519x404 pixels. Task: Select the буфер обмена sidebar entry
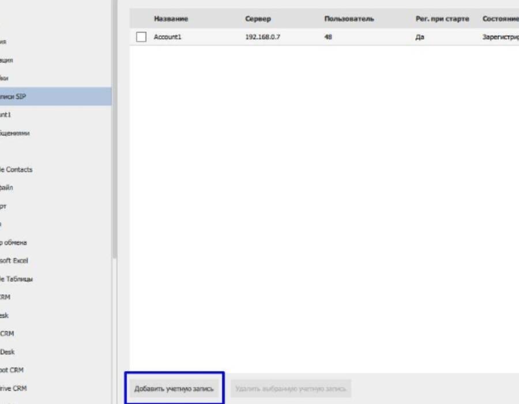(13, 242)
